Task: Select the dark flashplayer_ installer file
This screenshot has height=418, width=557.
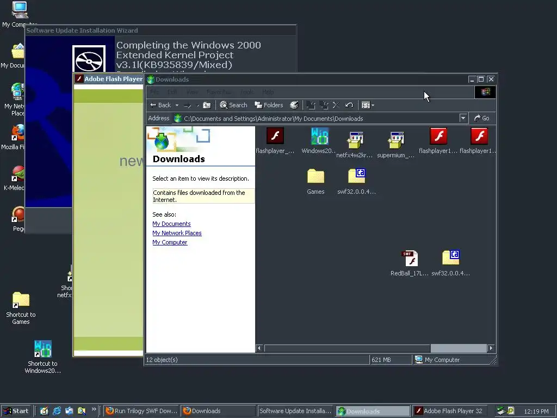Action: coord(275,141)
